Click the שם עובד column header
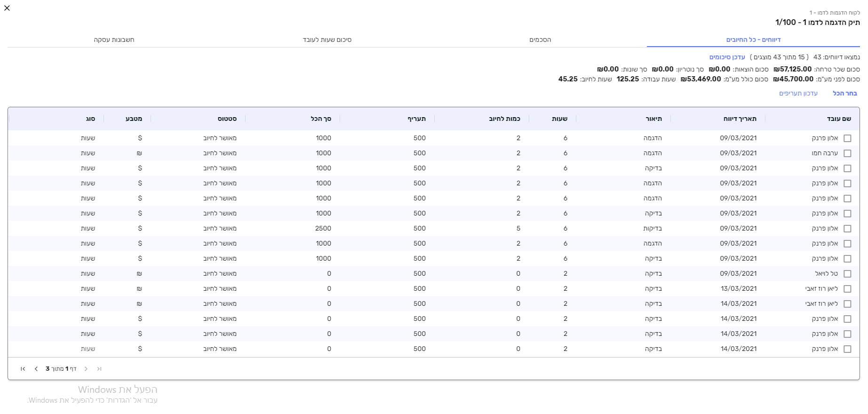Screen dimensions: 868x414 839,119
